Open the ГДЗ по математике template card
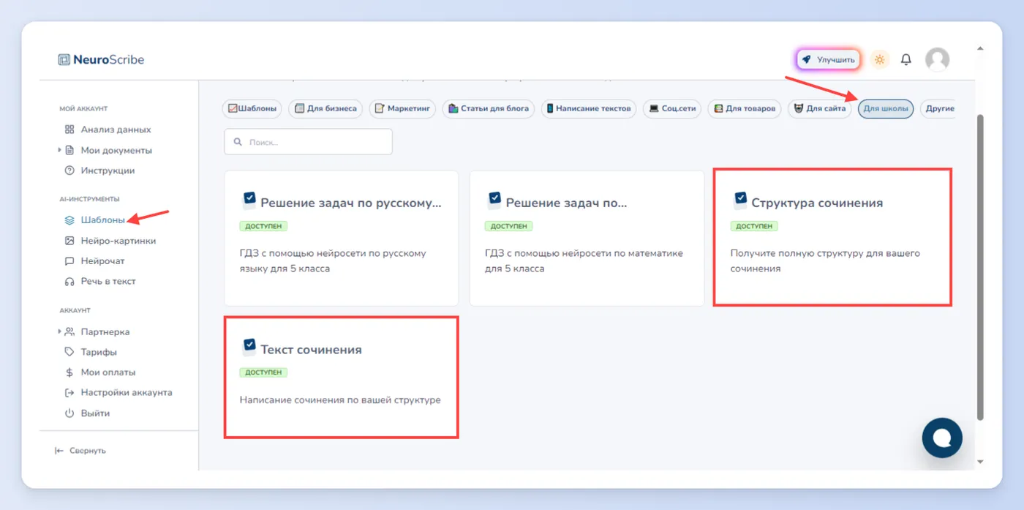Image resolution: width=1024 pixels, height=510 pixels. [x=587, y=238]
